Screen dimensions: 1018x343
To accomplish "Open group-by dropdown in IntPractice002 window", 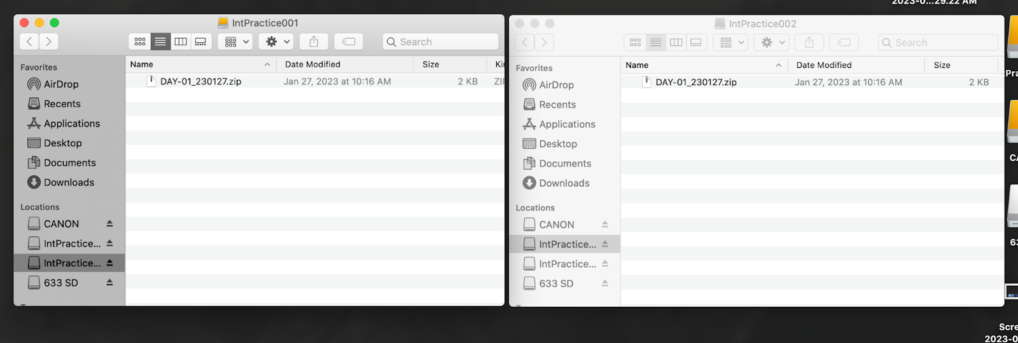I will point(730,43).
